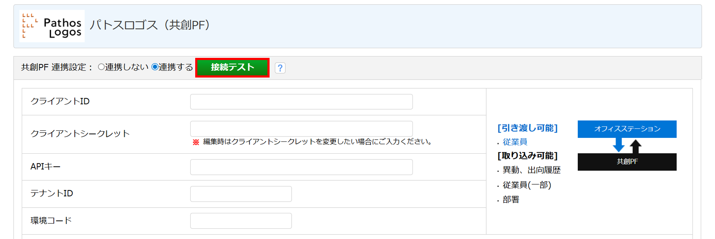Click the [取り込み可能] heading
The width and height of the screenshot is (715, 239).
point(527,156)
